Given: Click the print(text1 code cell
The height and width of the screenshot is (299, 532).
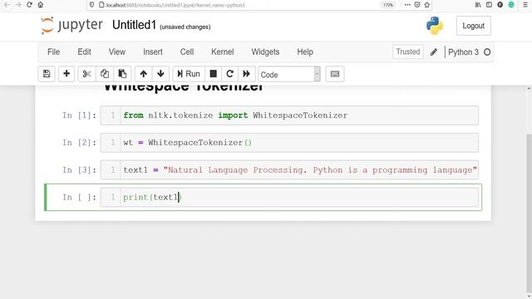Looking at the screenshot, I should coord(289,198).
